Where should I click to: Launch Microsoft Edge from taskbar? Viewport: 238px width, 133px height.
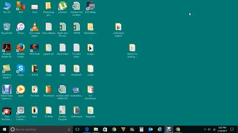coord(87,129)
